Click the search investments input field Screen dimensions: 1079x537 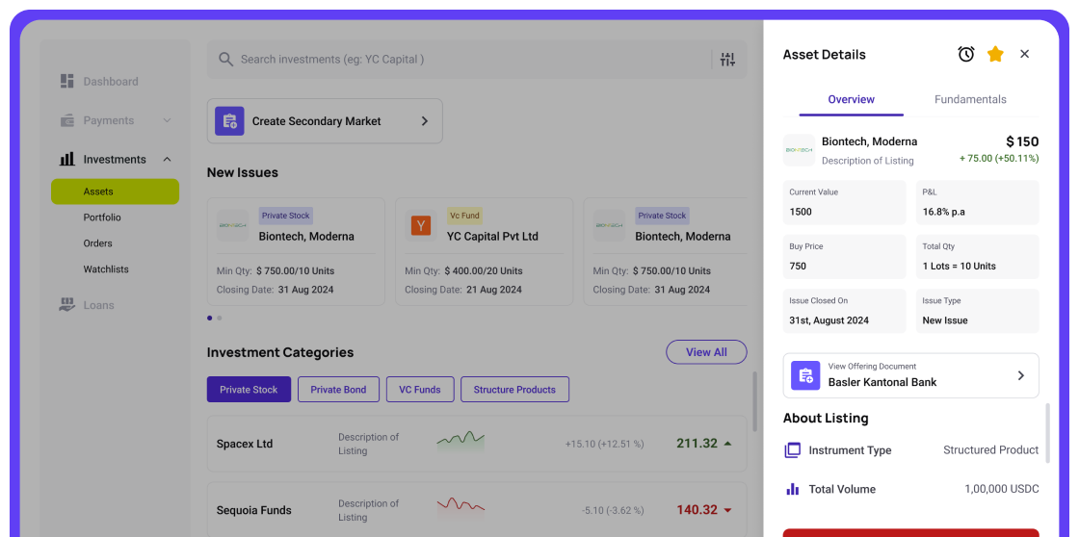click(475, 59)
